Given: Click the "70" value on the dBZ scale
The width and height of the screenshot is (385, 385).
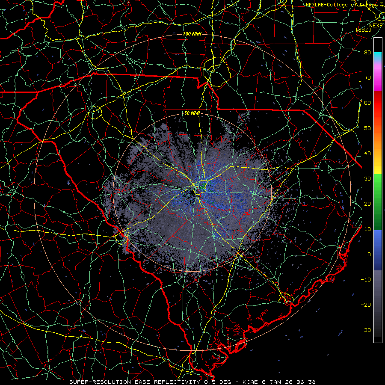Looking at the screenshot, I should point(367,77).
